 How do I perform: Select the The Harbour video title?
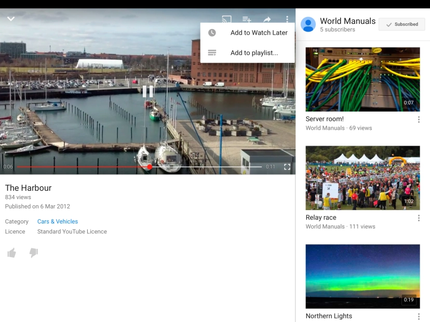(x=28, y=188)
